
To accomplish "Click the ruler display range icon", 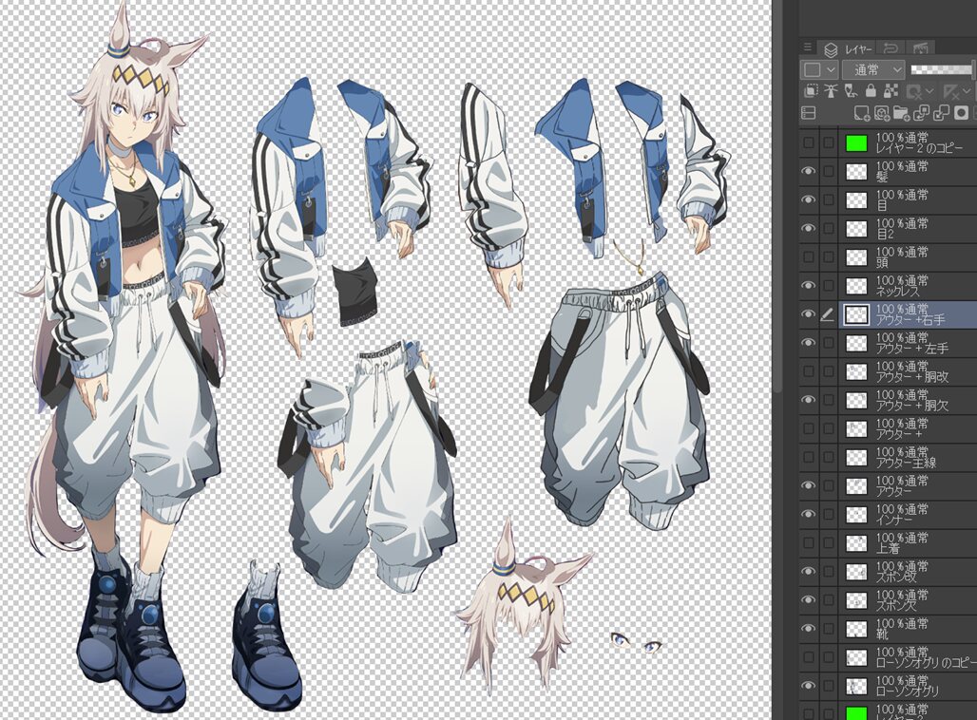I will coord(950,92).
